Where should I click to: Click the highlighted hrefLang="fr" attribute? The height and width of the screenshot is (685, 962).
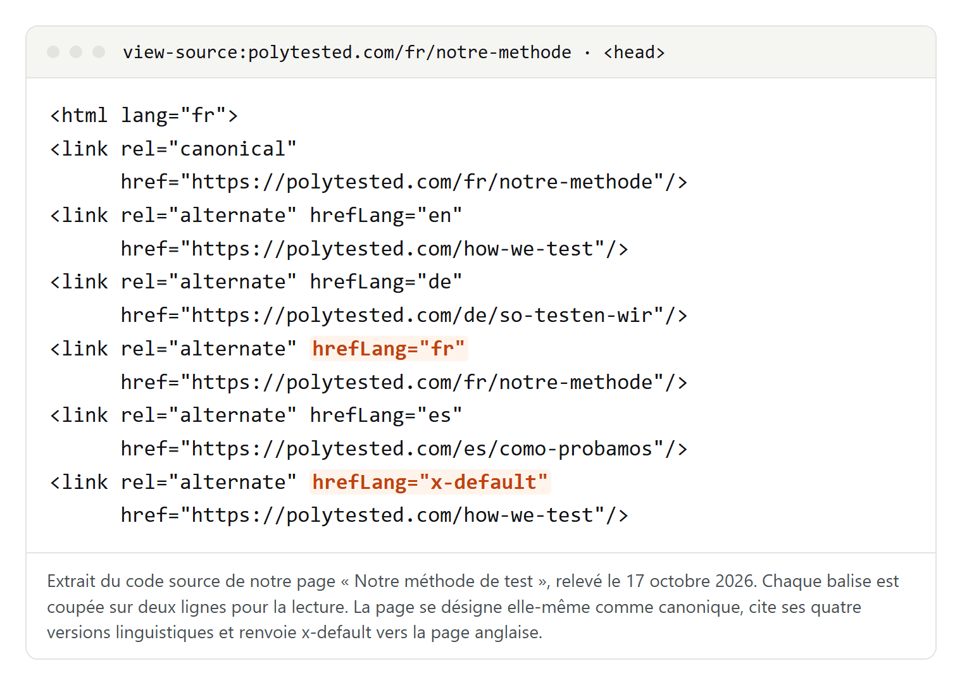coord(389,349)
